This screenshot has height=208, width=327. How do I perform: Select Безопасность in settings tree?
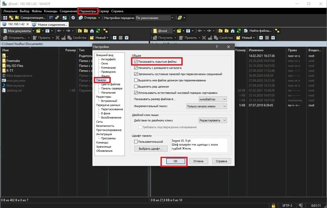[x=105, y=126]
